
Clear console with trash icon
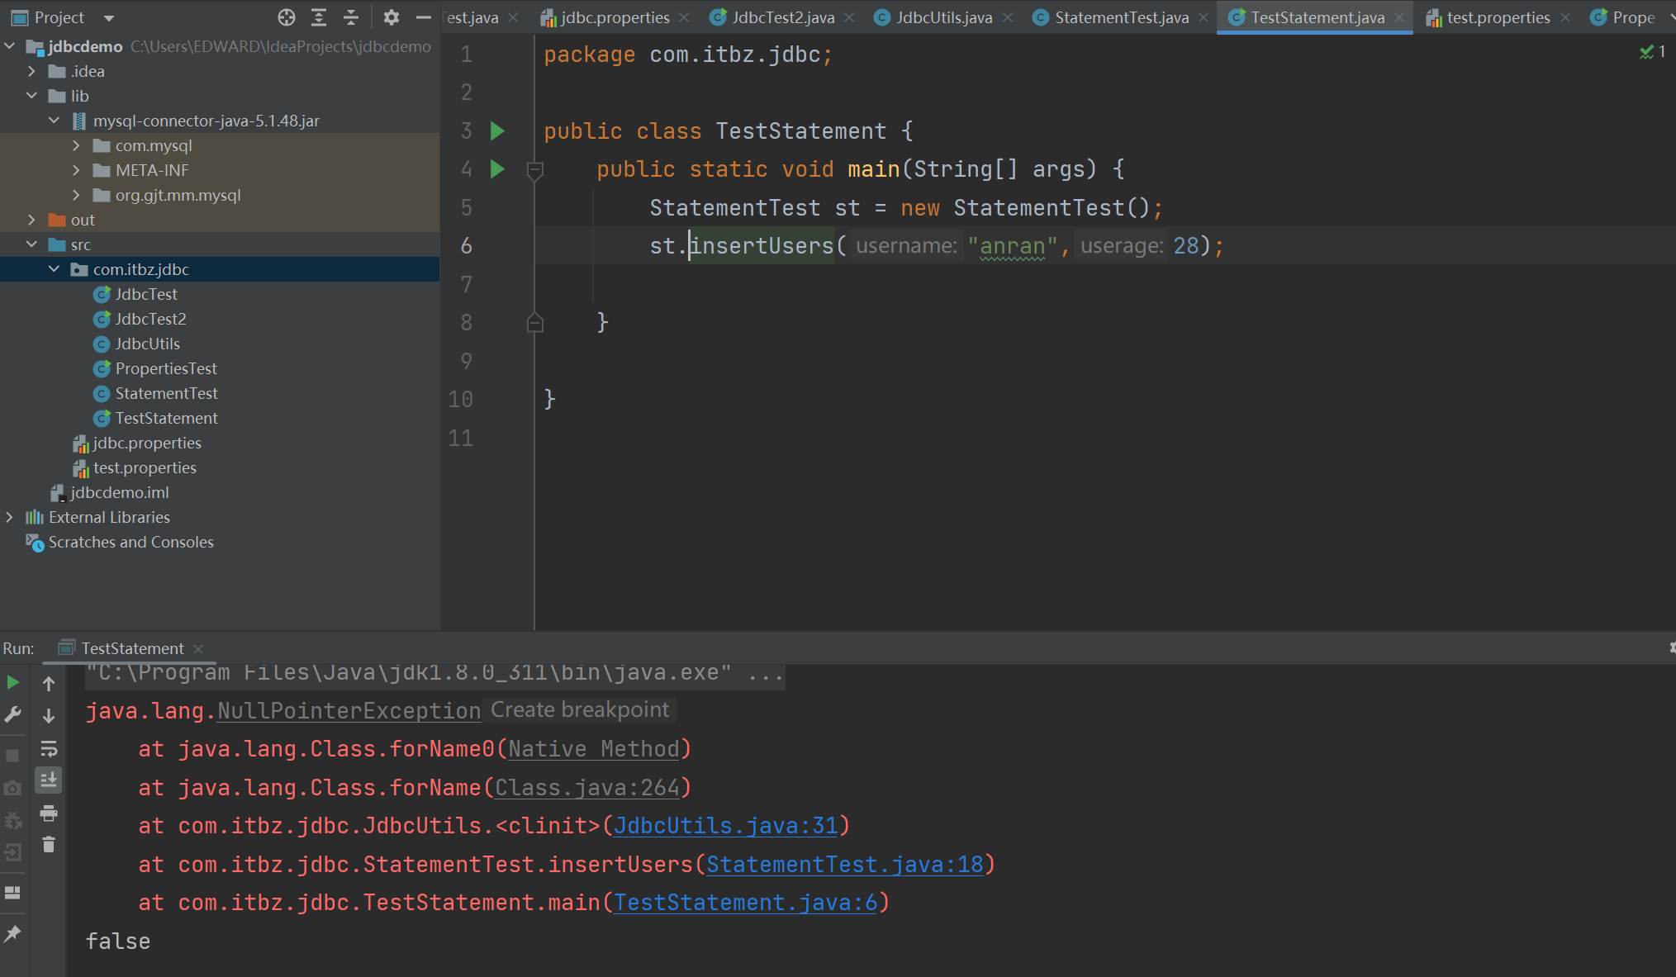[x=49, y=844]
